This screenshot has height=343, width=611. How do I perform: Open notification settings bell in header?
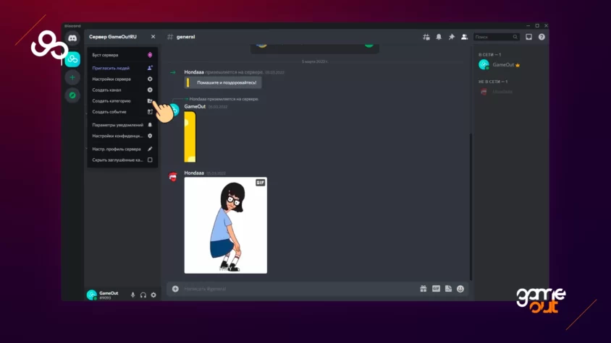[439, 37]
